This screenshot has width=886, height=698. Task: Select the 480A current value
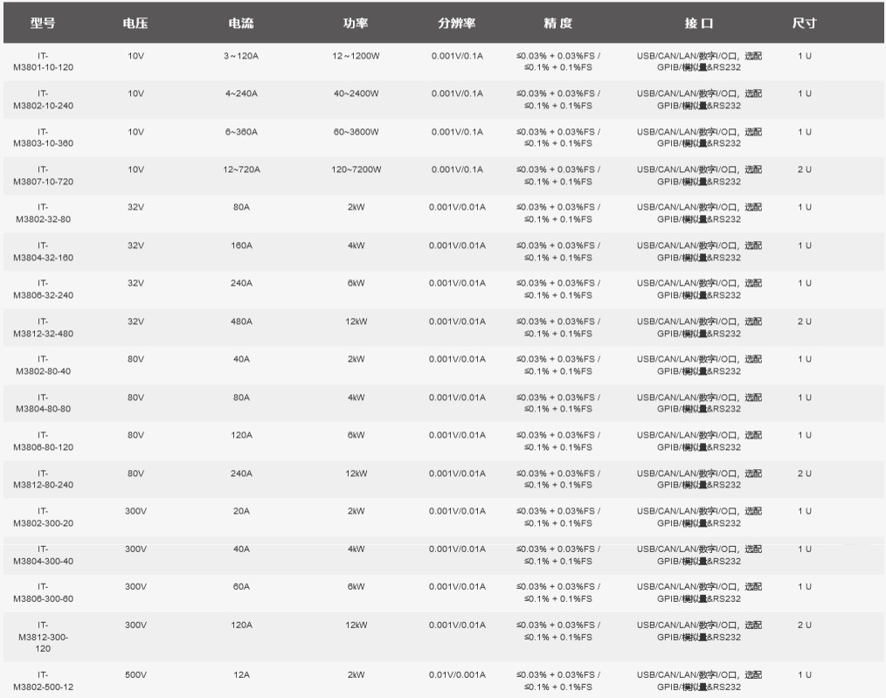click(241, 321)
